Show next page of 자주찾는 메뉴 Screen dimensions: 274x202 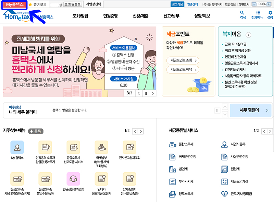pyautogui.click(x=141, y=131)
